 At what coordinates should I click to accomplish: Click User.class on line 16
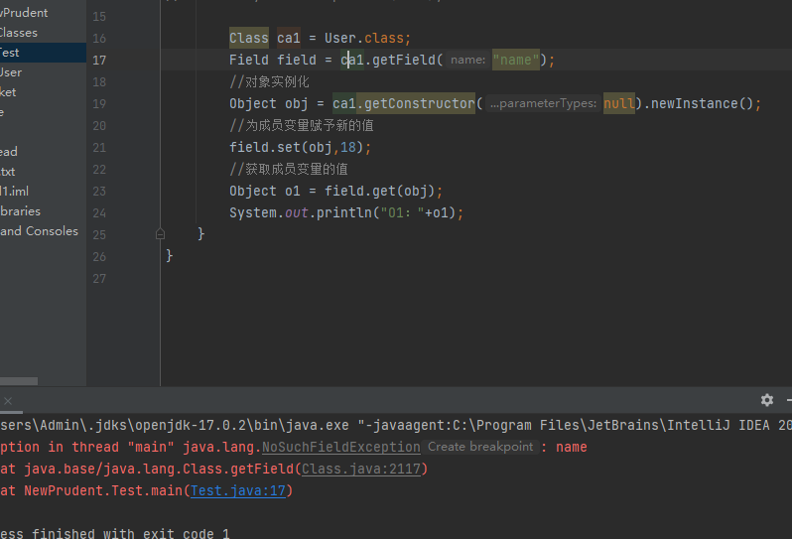(x=364, y=38)
